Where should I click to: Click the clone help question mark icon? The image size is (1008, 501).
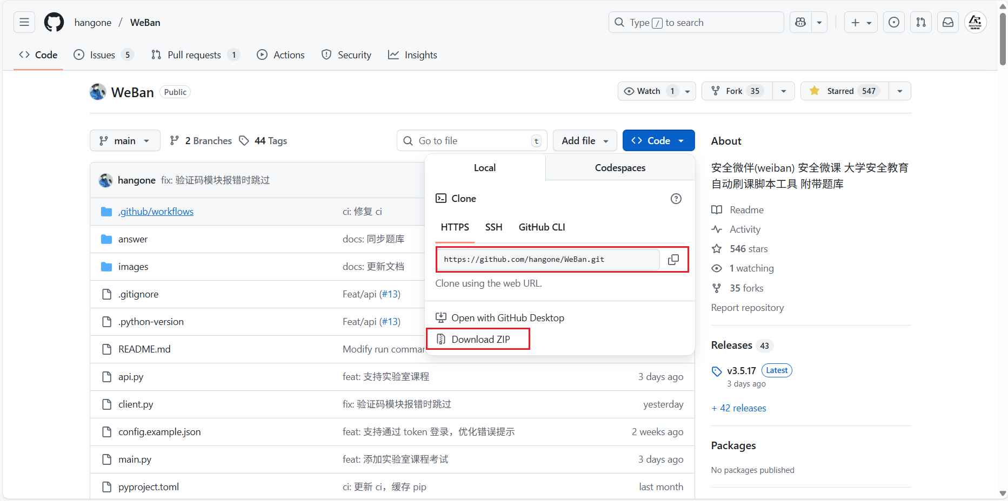coord(676,199)
